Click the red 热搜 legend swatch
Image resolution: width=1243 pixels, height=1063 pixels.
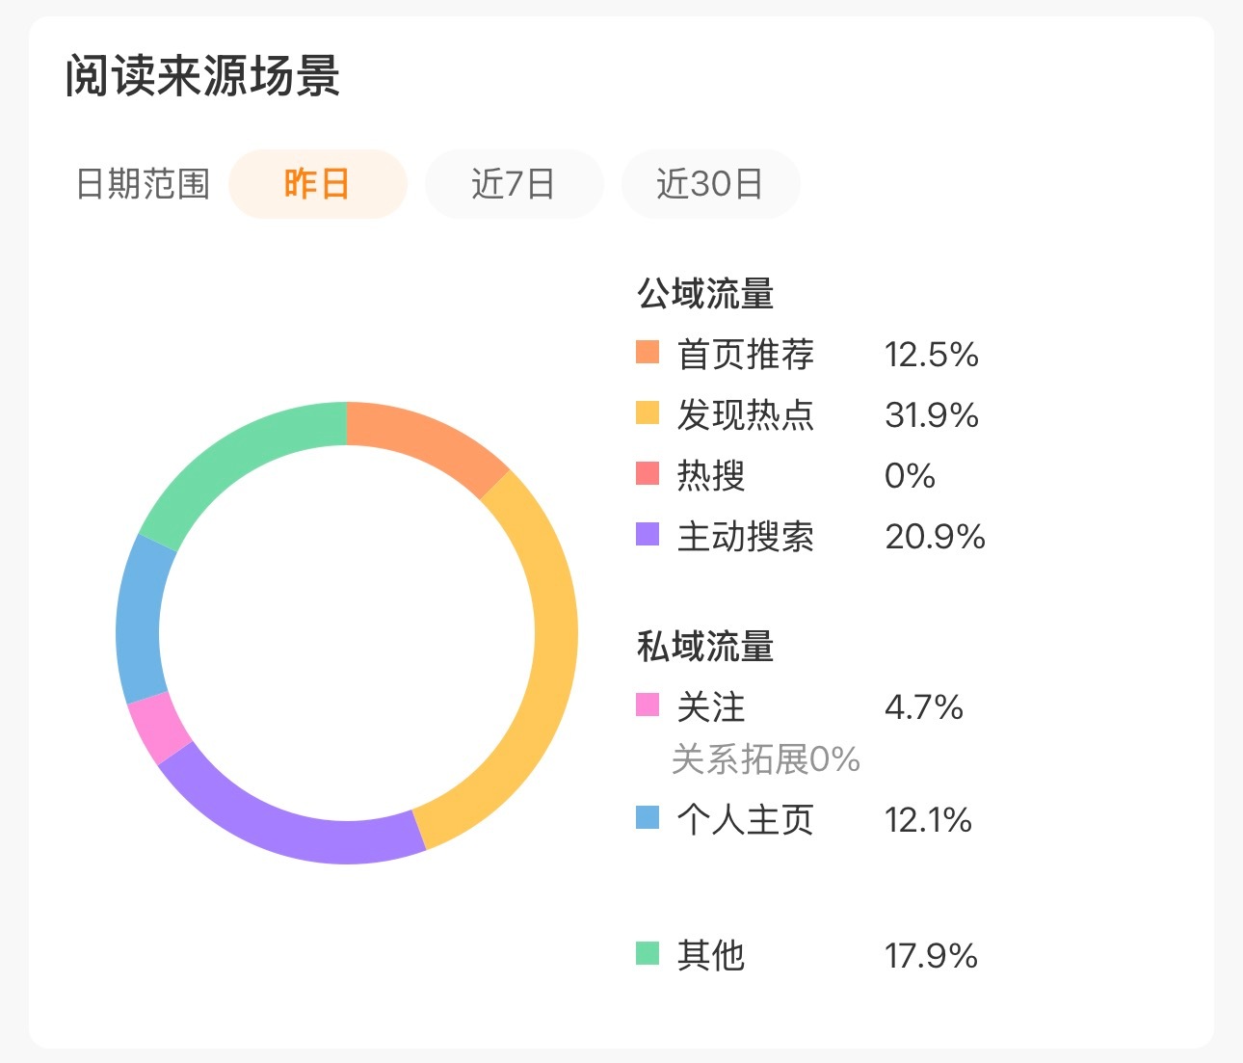[646, 475]
